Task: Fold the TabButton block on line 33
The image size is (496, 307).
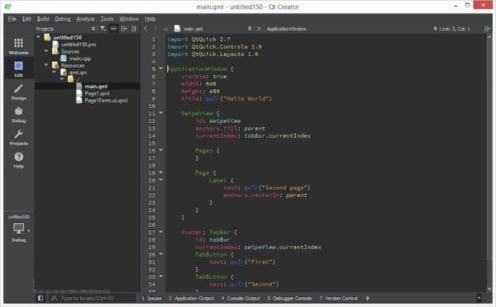Action: [x=161, y=276]
